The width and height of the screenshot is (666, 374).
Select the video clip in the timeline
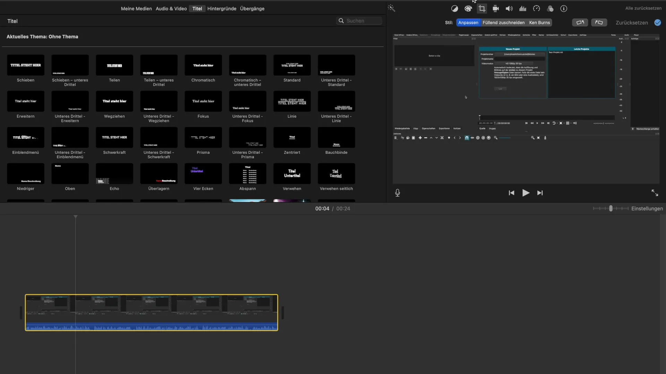click(x=152, y=312)
